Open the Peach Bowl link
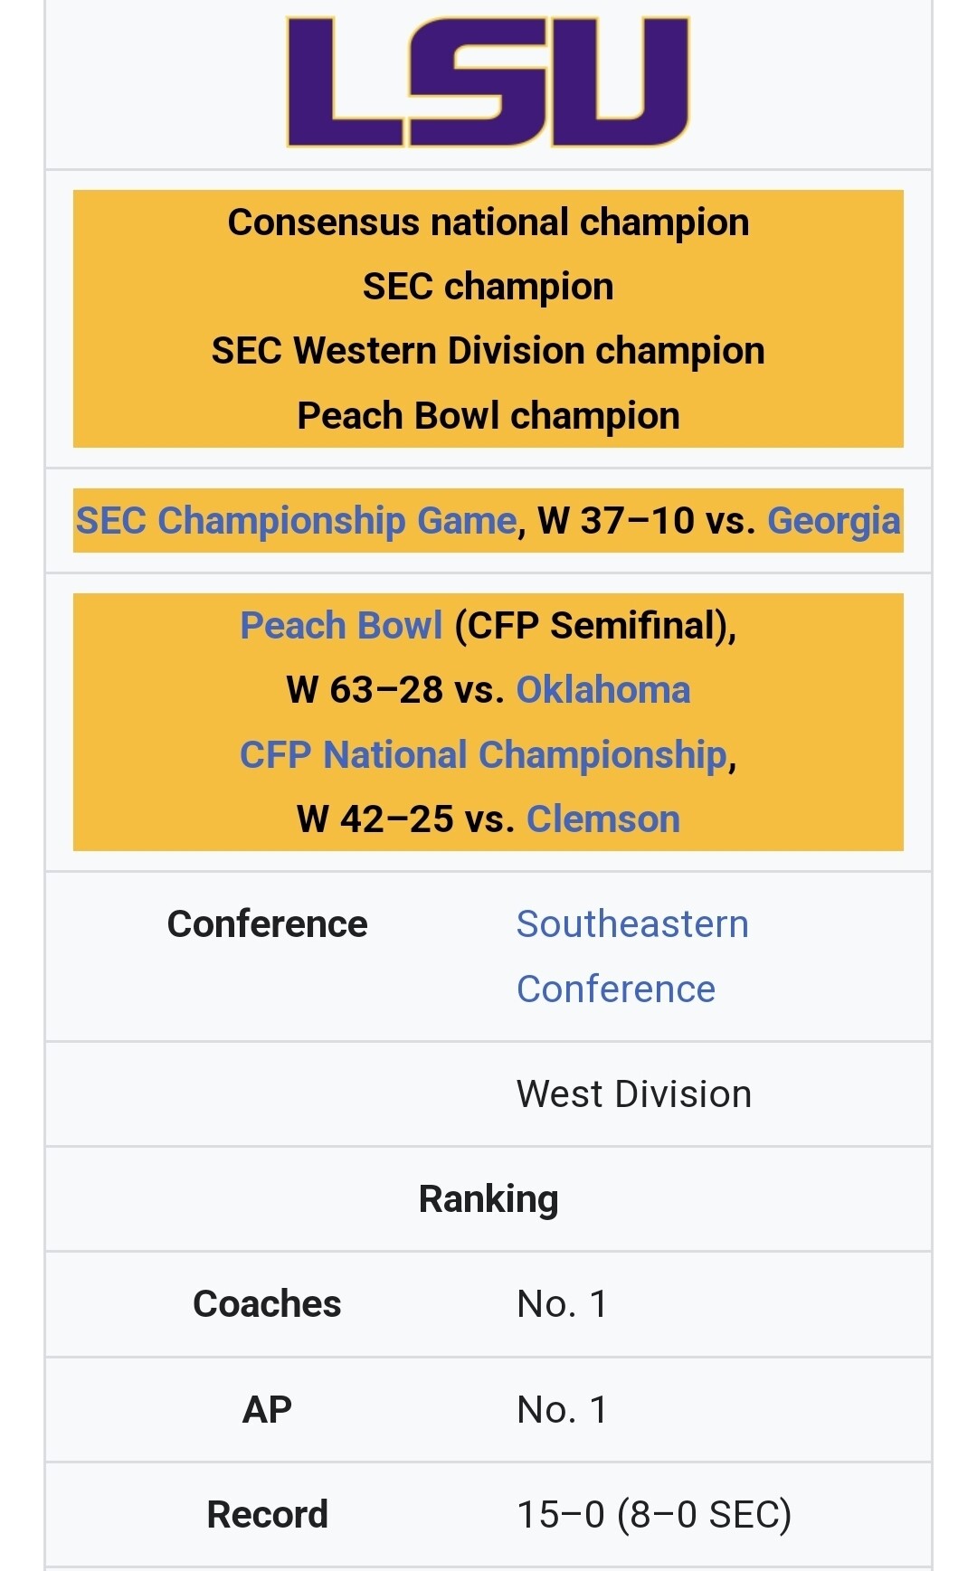Screen dimensions: 977x1571 coord(341,626)
